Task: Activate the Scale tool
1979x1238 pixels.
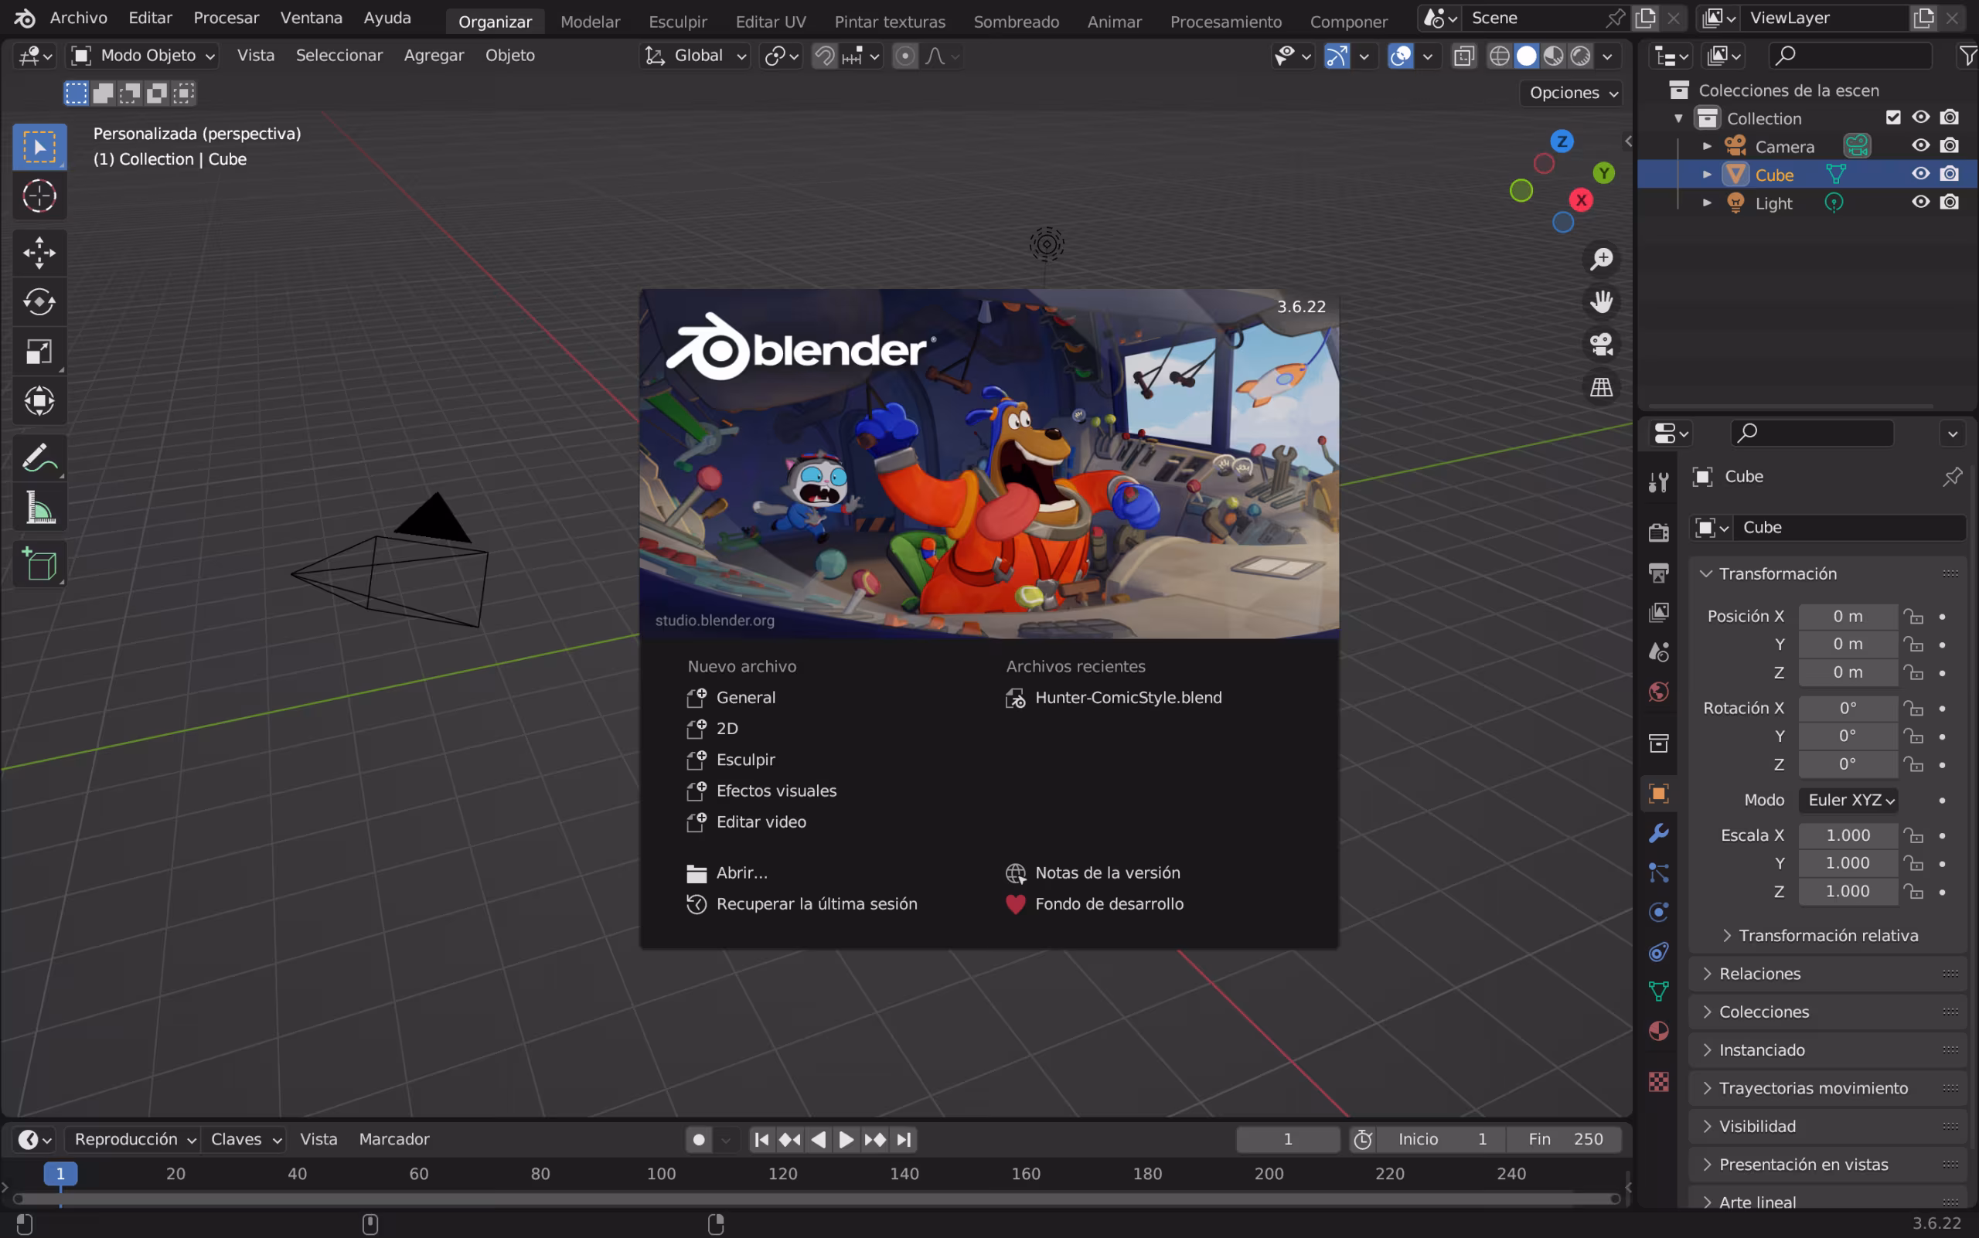Action: [39, 352]
